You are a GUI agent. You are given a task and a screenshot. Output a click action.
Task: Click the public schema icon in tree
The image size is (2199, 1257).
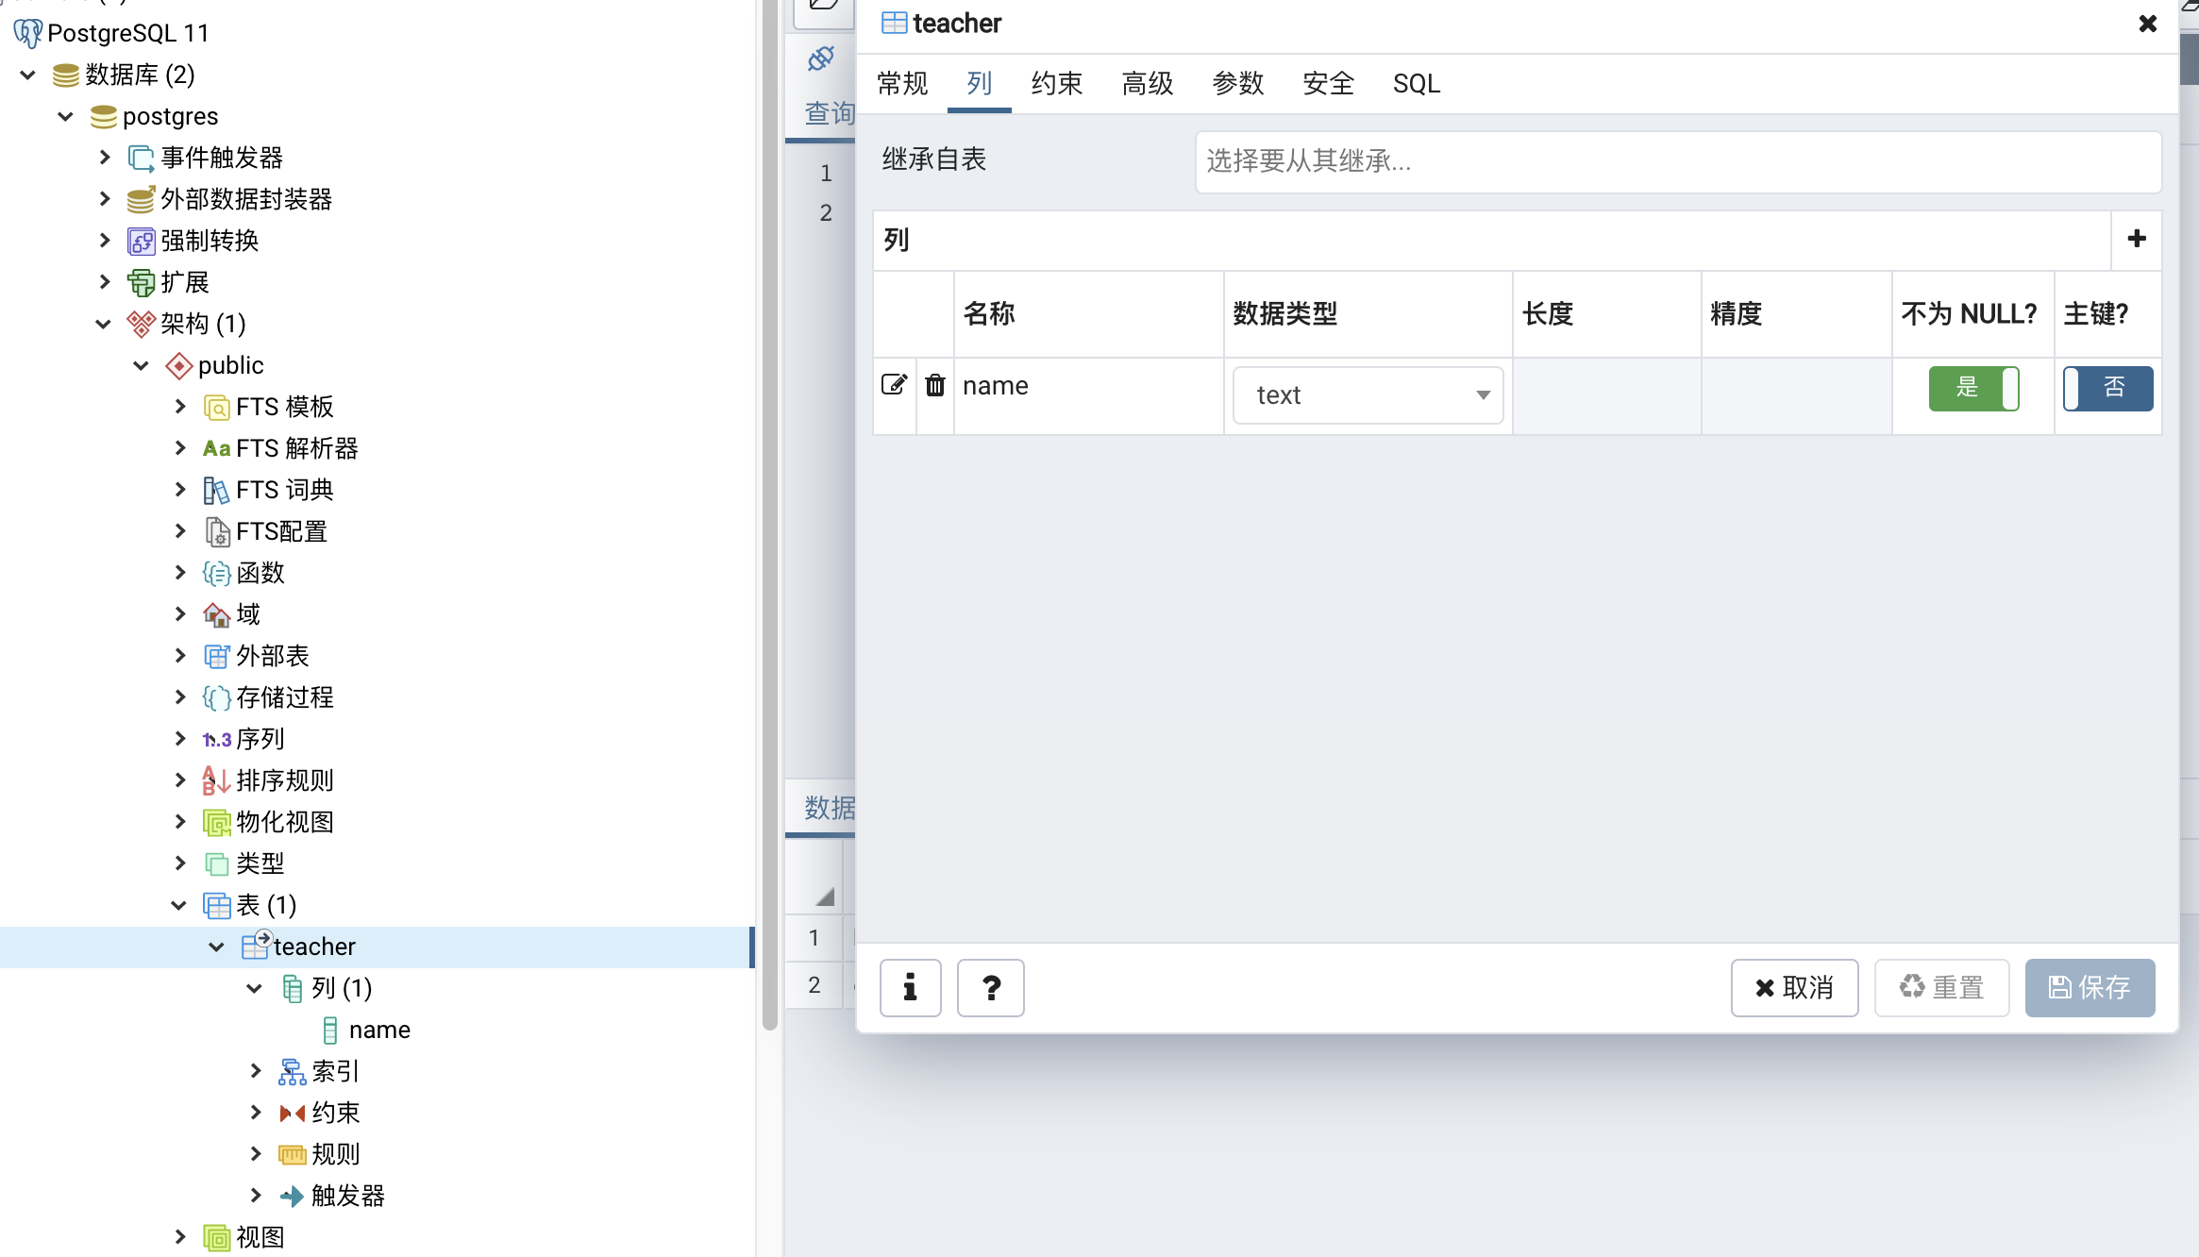coord(178,365)
